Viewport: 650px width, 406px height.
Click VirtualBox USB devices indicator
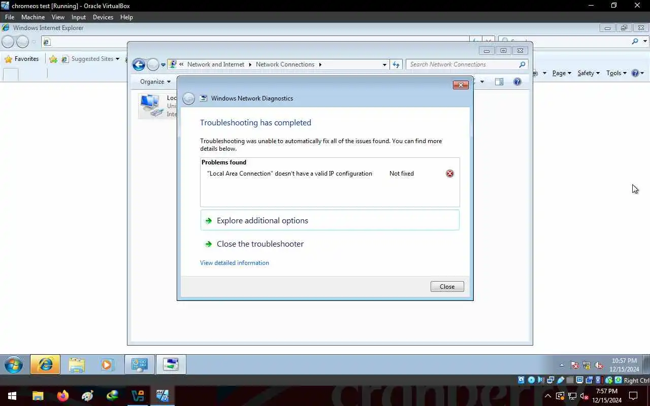pos(560,380)
